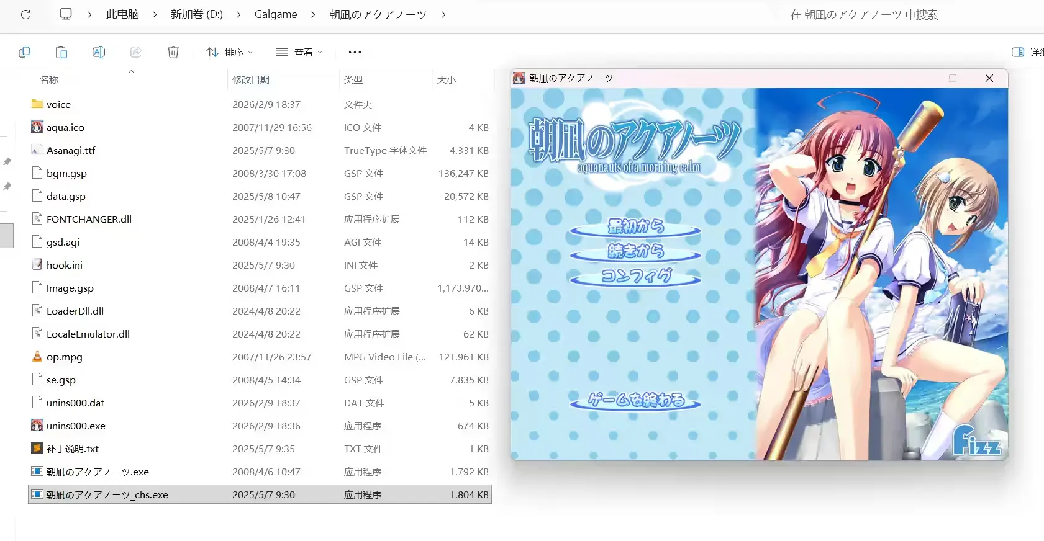Click the delete trash can icon
Screen dimensions: 1044x541
click(x=173, y=52)
